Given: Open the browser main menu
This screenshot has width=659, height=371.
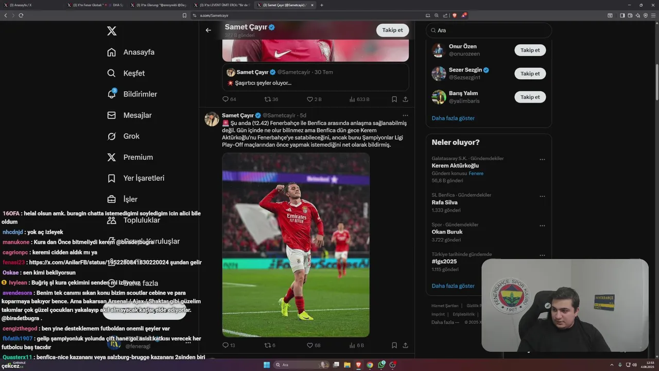Looking at the screenshot, I should point(653,15).
